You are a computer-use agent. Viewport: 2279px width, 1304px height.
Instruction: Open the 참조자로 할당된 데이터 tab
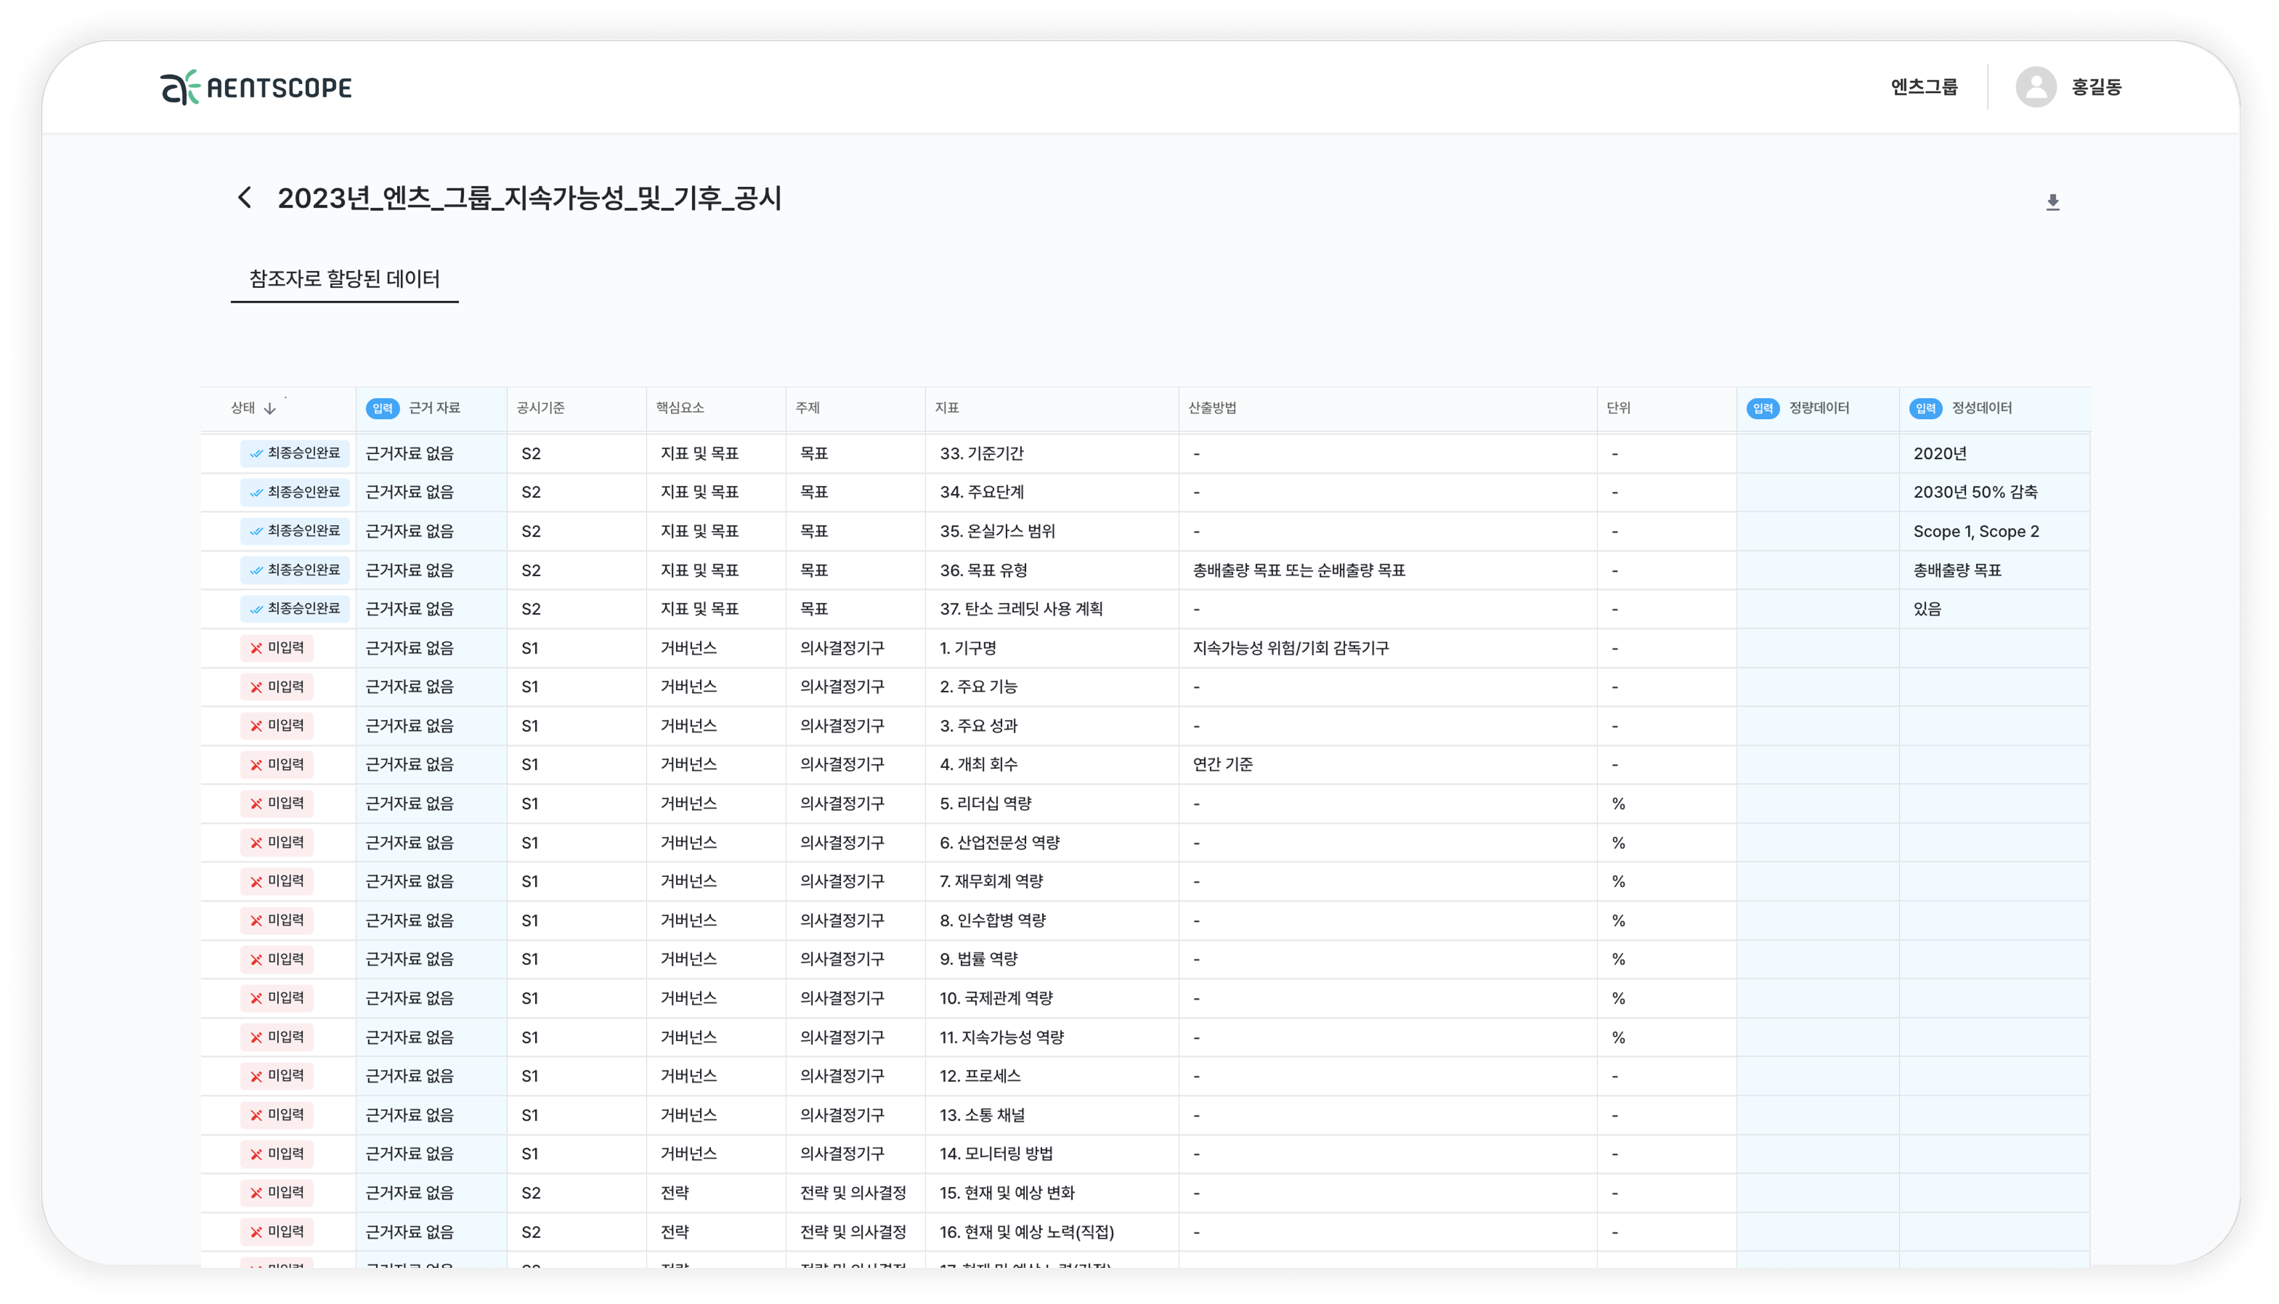(344, 279)
